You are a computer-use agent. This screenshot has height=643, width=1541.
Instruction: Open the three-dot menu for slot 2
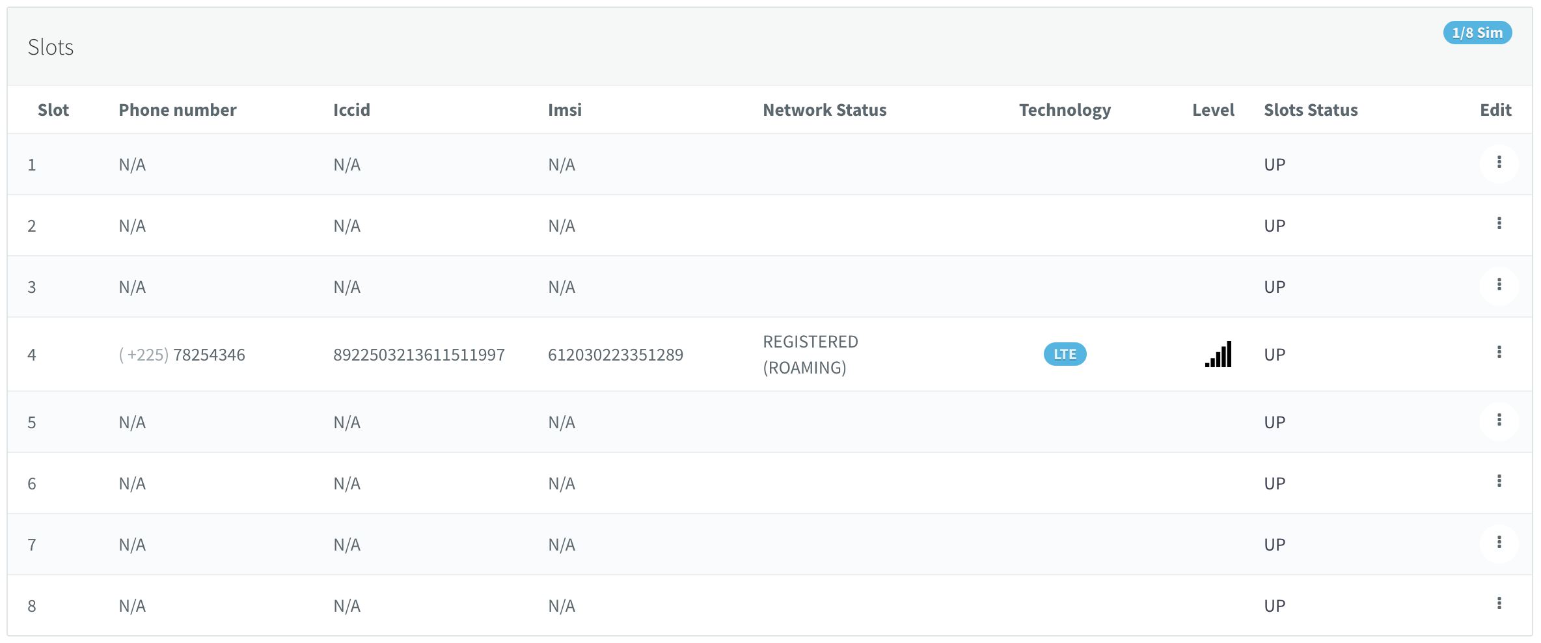click(1499, 224)
